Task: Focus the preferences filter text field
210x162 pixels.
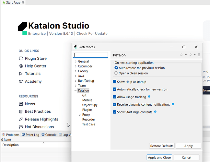Action: tap(90, 55)
